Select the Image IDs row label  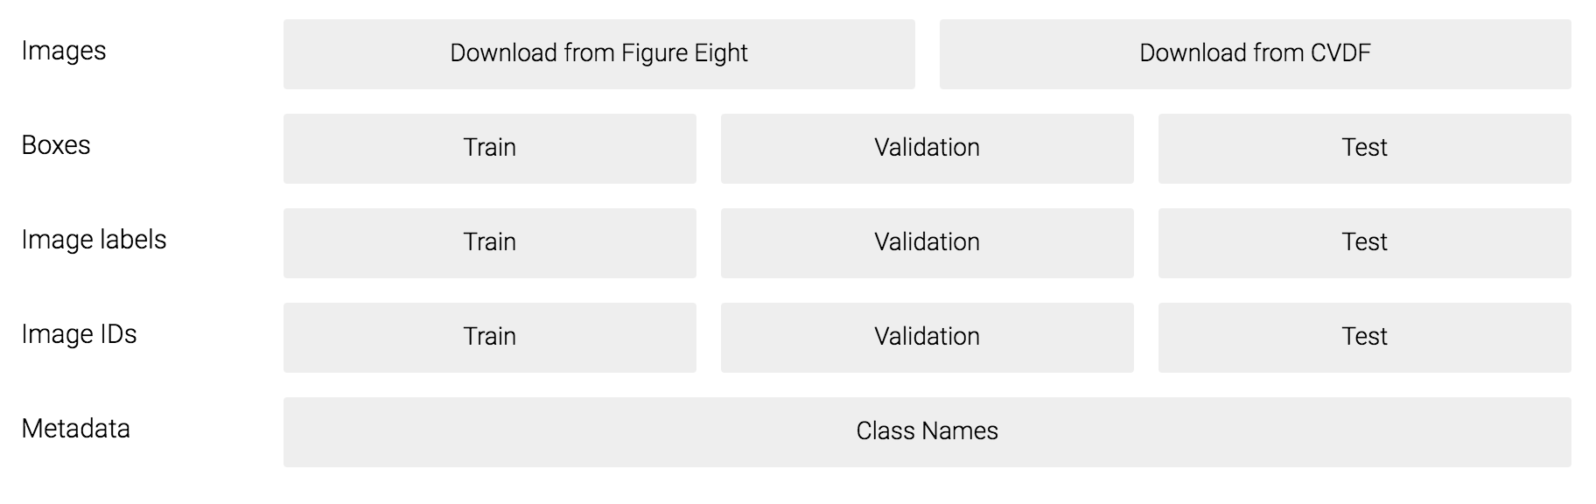(79, 334)
